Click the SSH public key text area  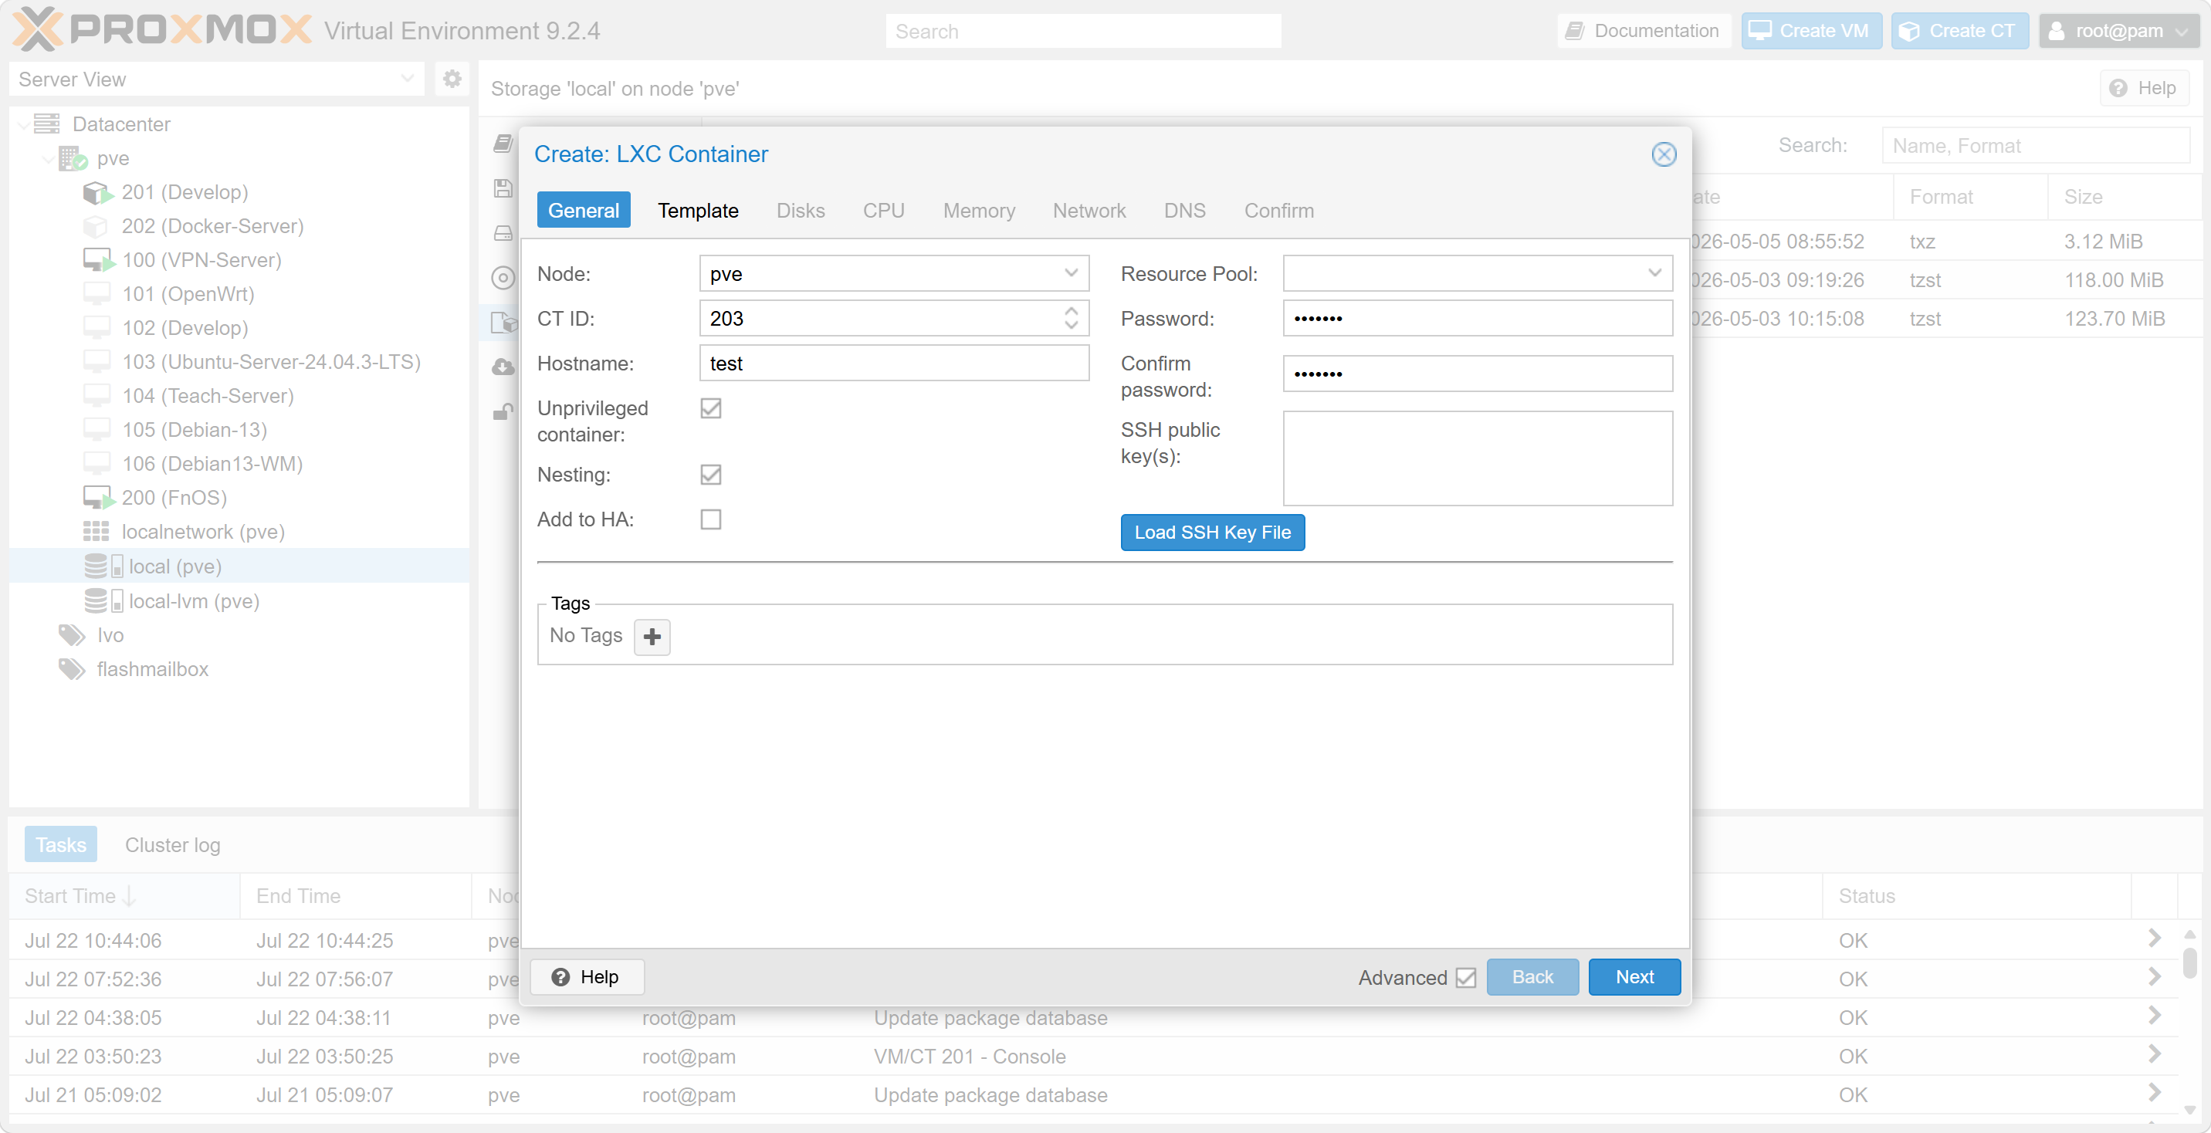point(1478,458)
